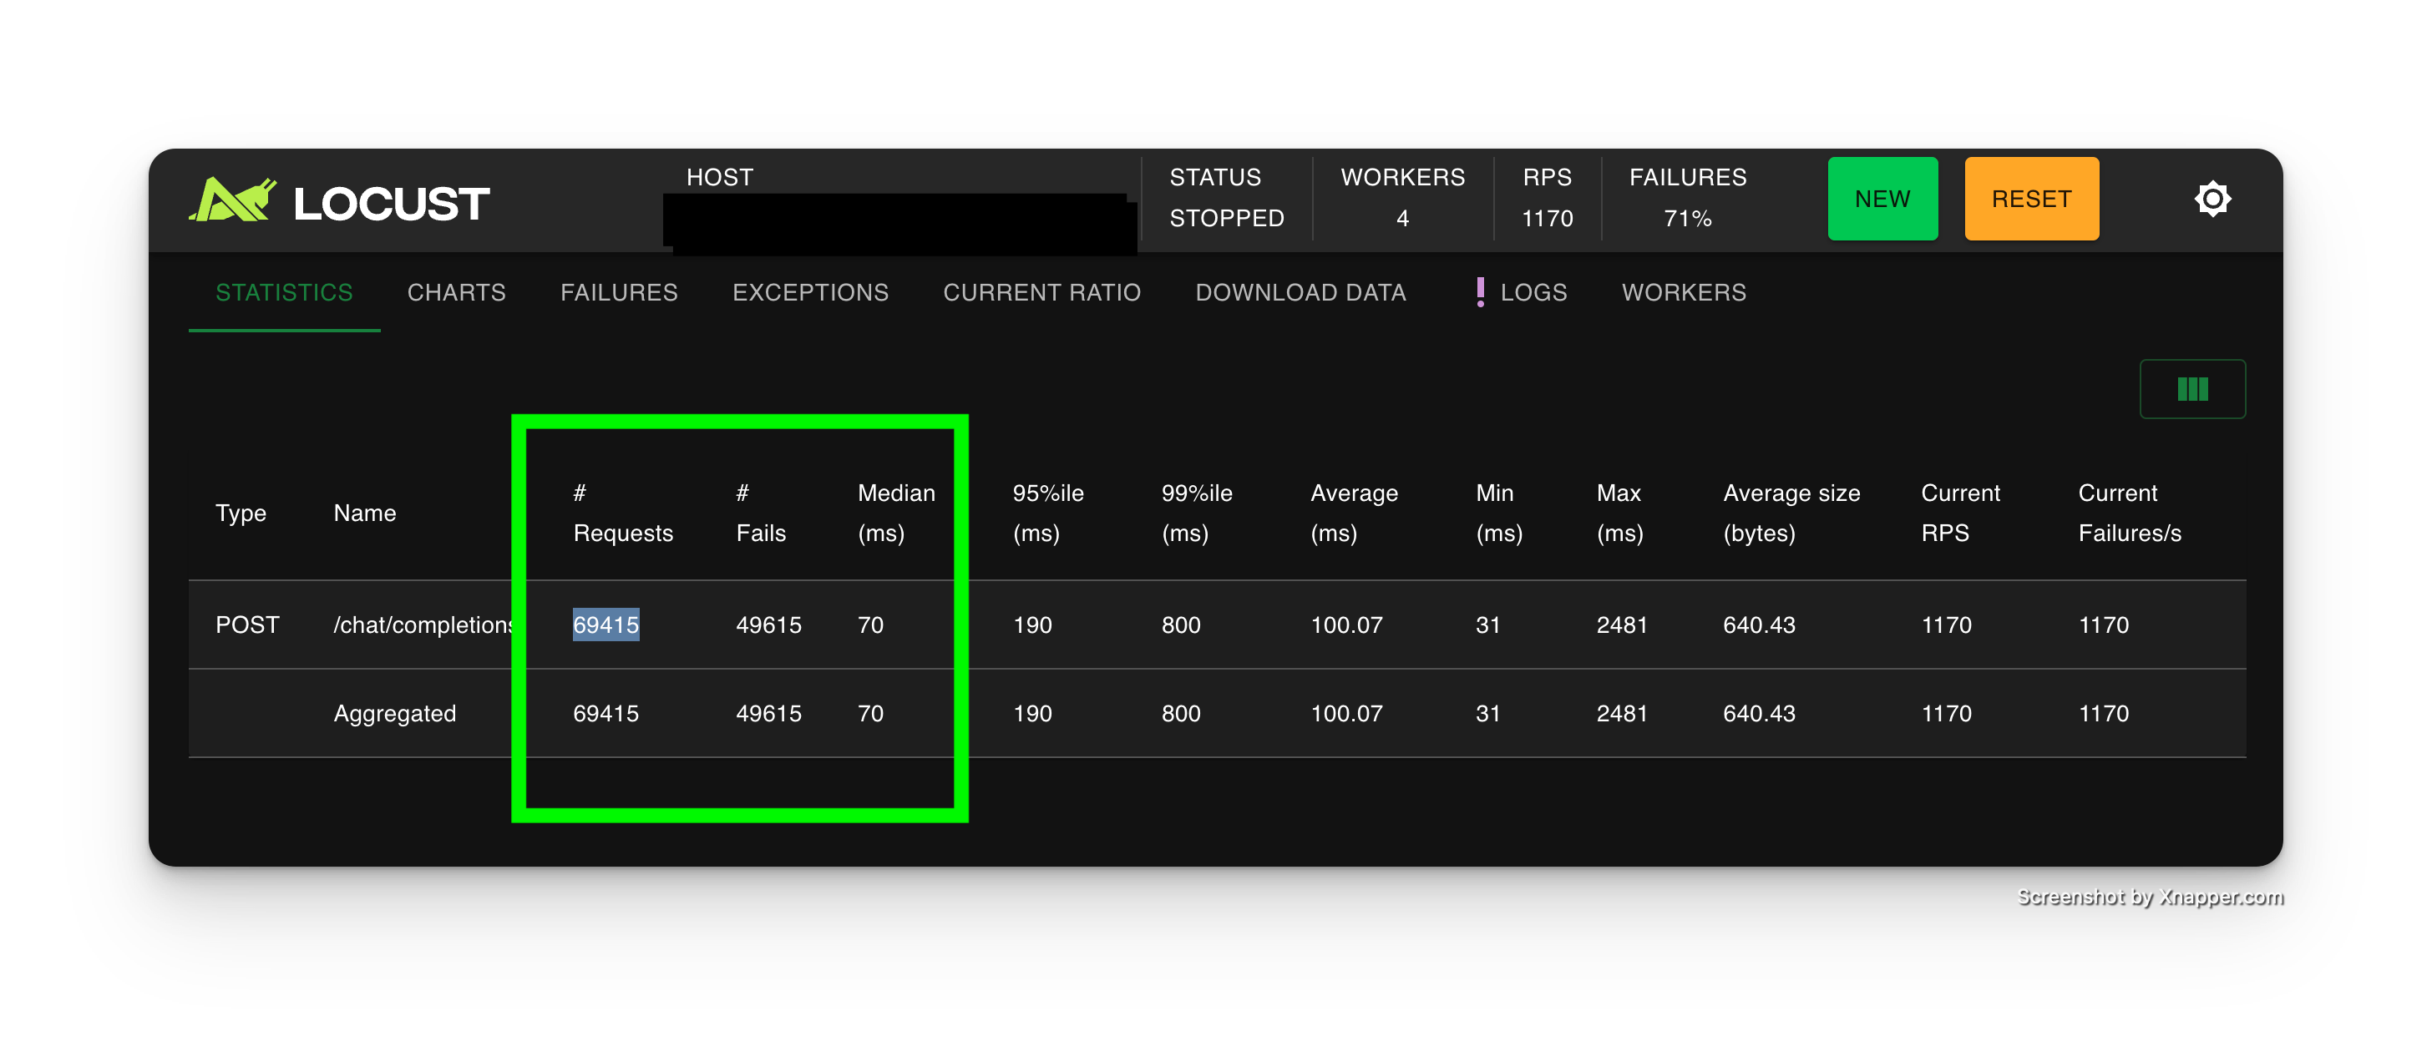Select the Current Ratio tab

(x=1041, y=292)
